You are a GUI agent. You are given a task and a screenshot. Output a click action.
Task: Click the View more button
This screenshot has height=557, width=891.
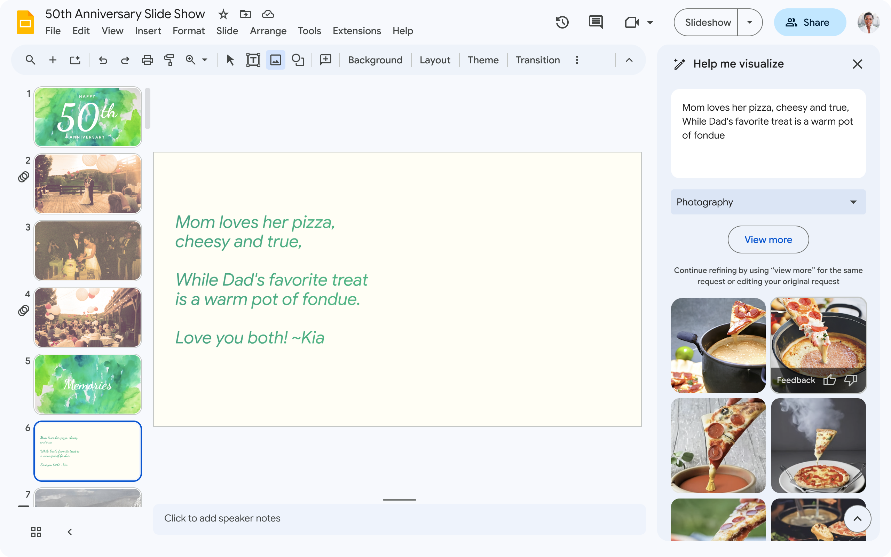point(768,240)
